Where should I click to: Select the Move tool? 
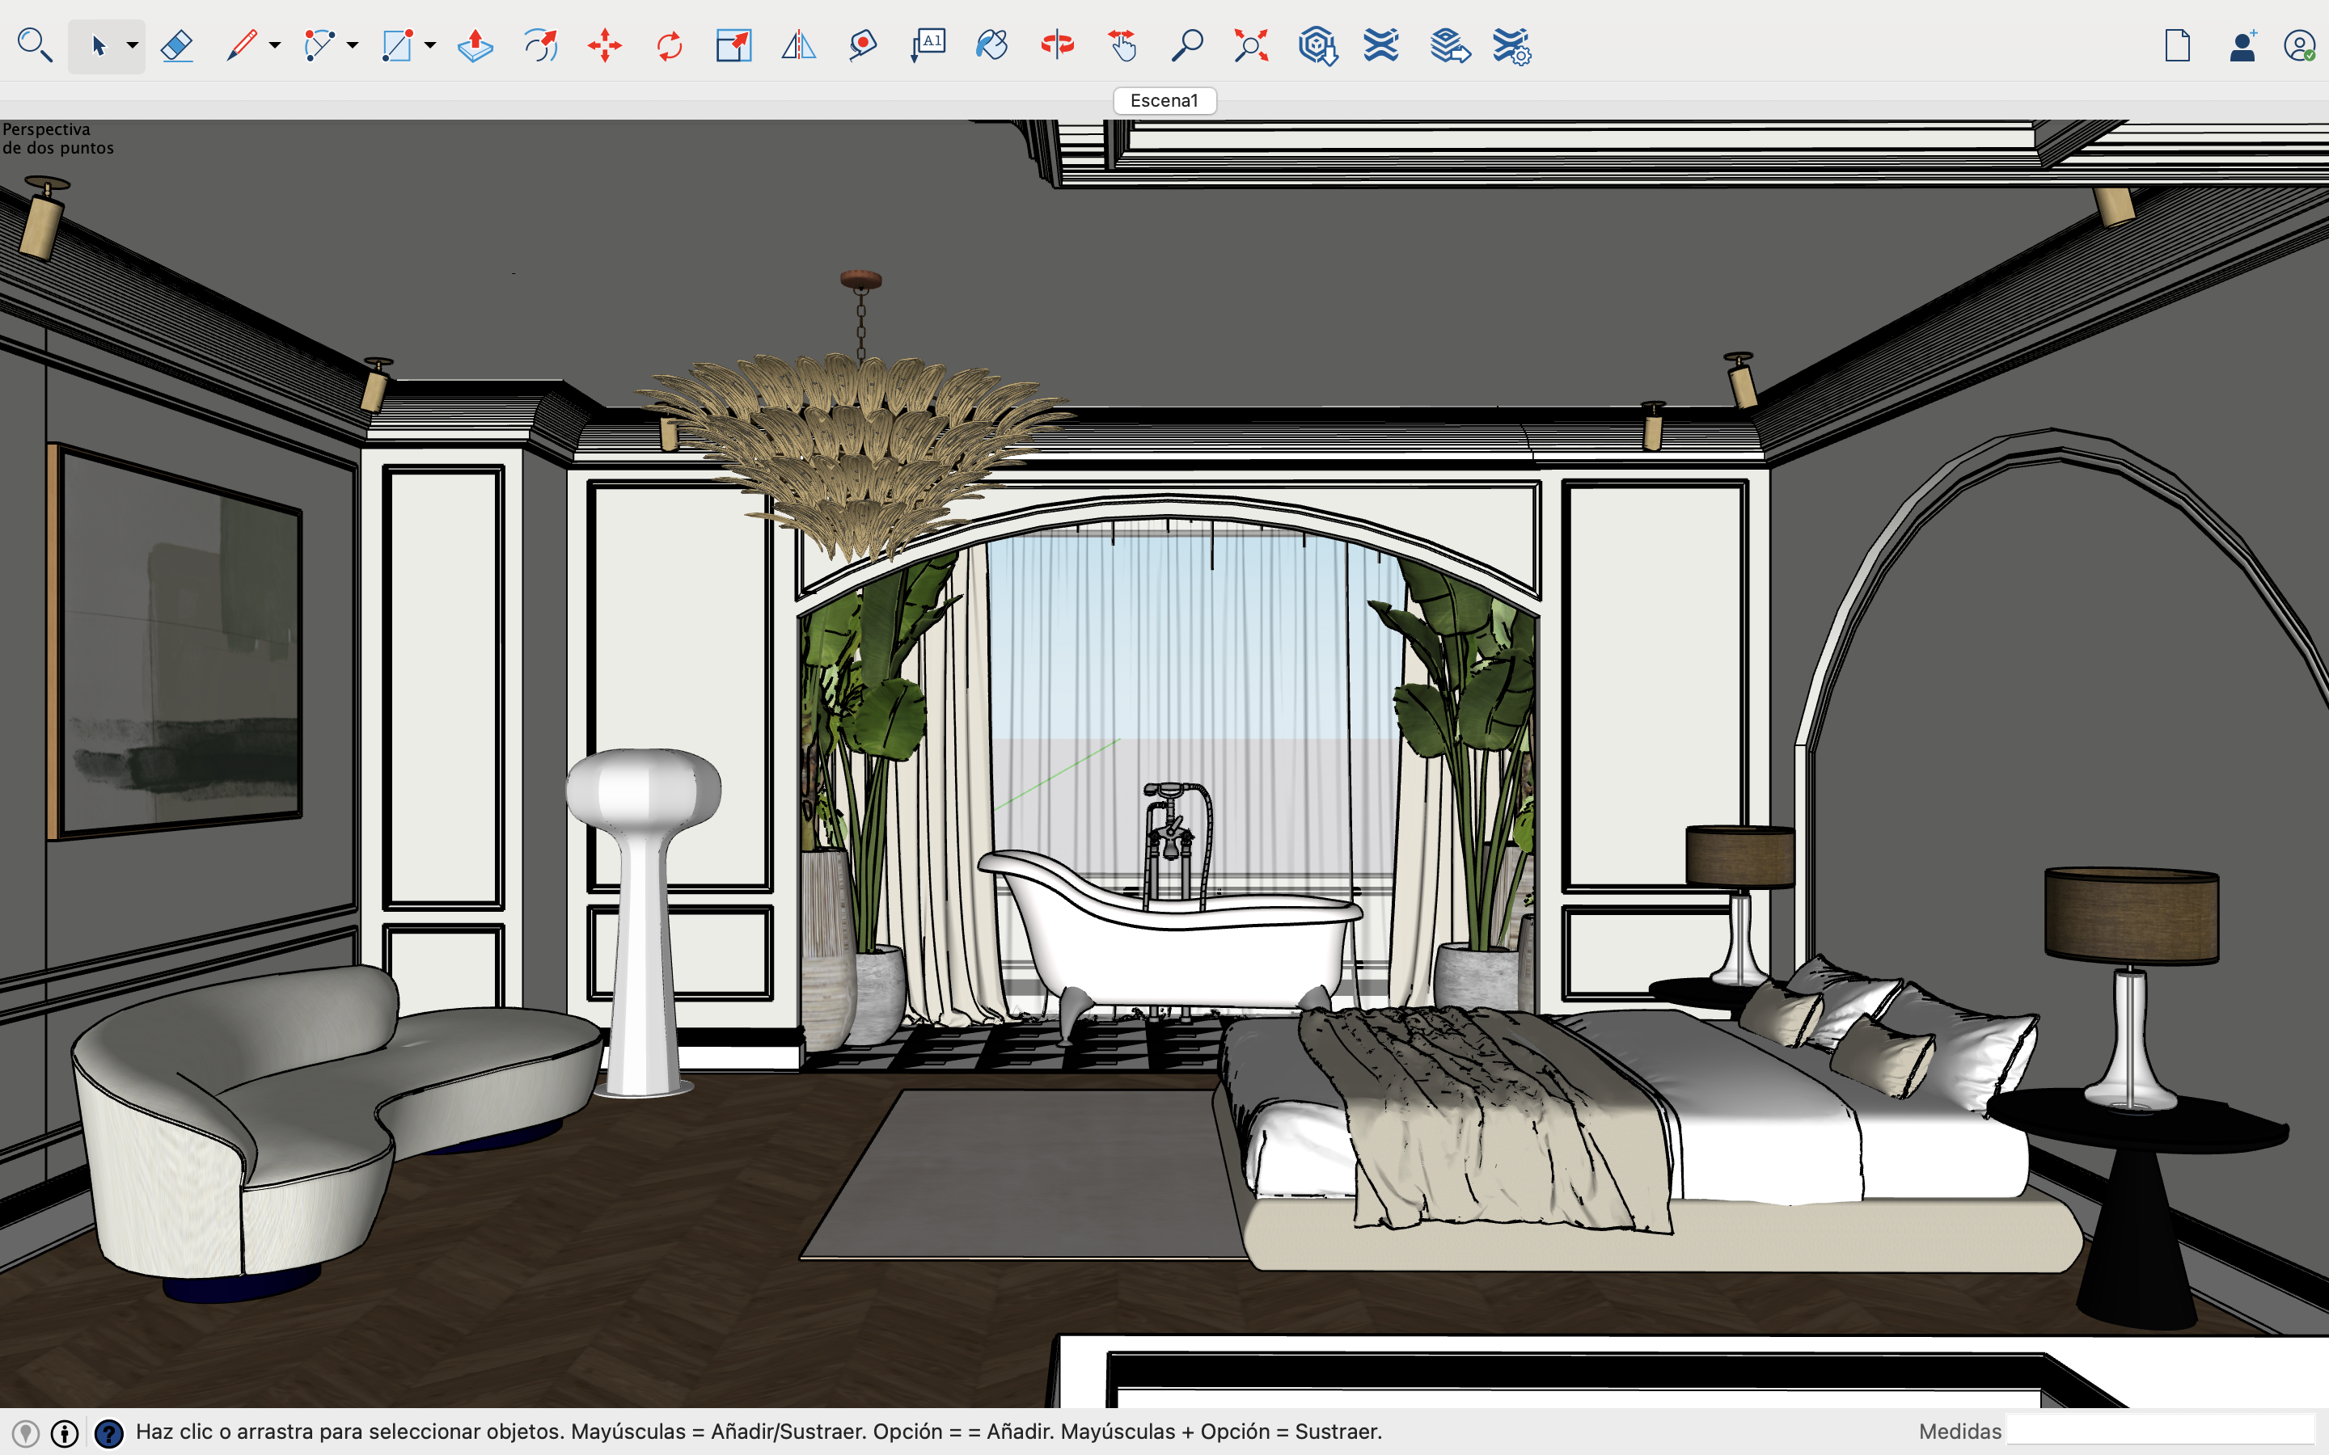pos(604,45)
